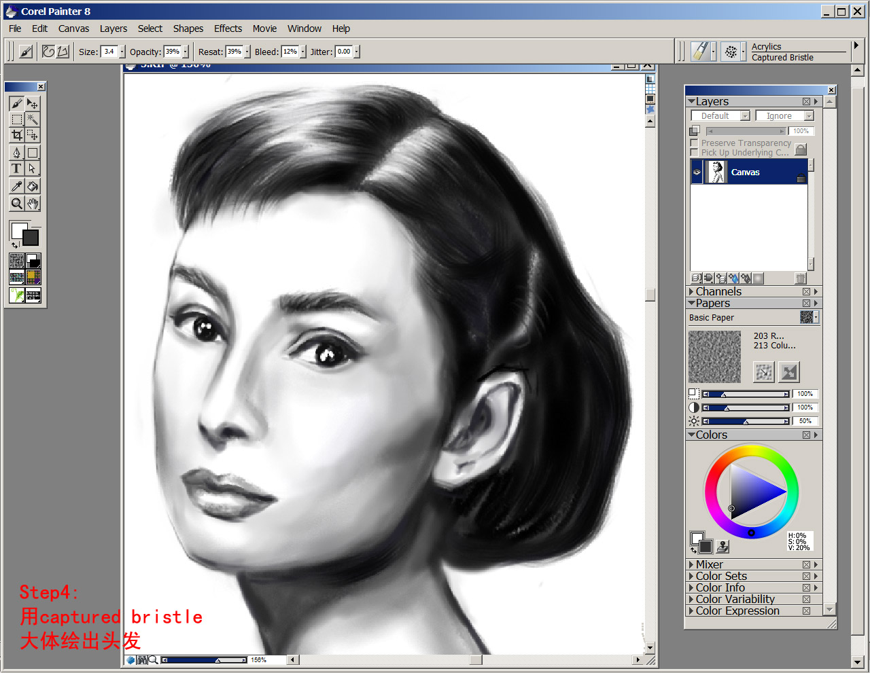Toggle Preserve Transparency checkbox
870x673 pixels.
[x=694, y=143]
